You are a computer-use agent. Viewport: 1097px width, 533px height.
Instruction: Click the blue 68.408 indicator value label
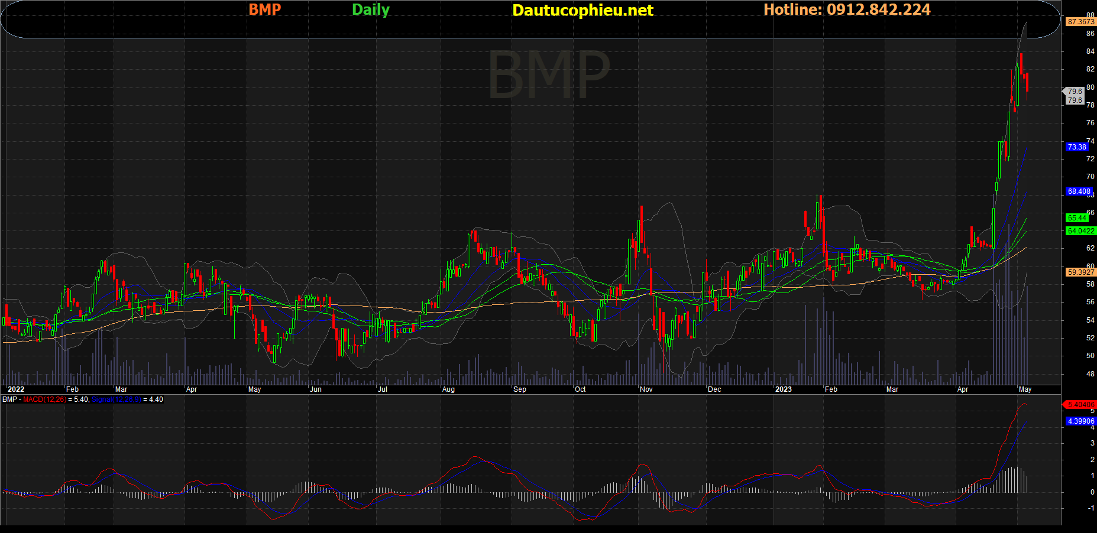1079,191
